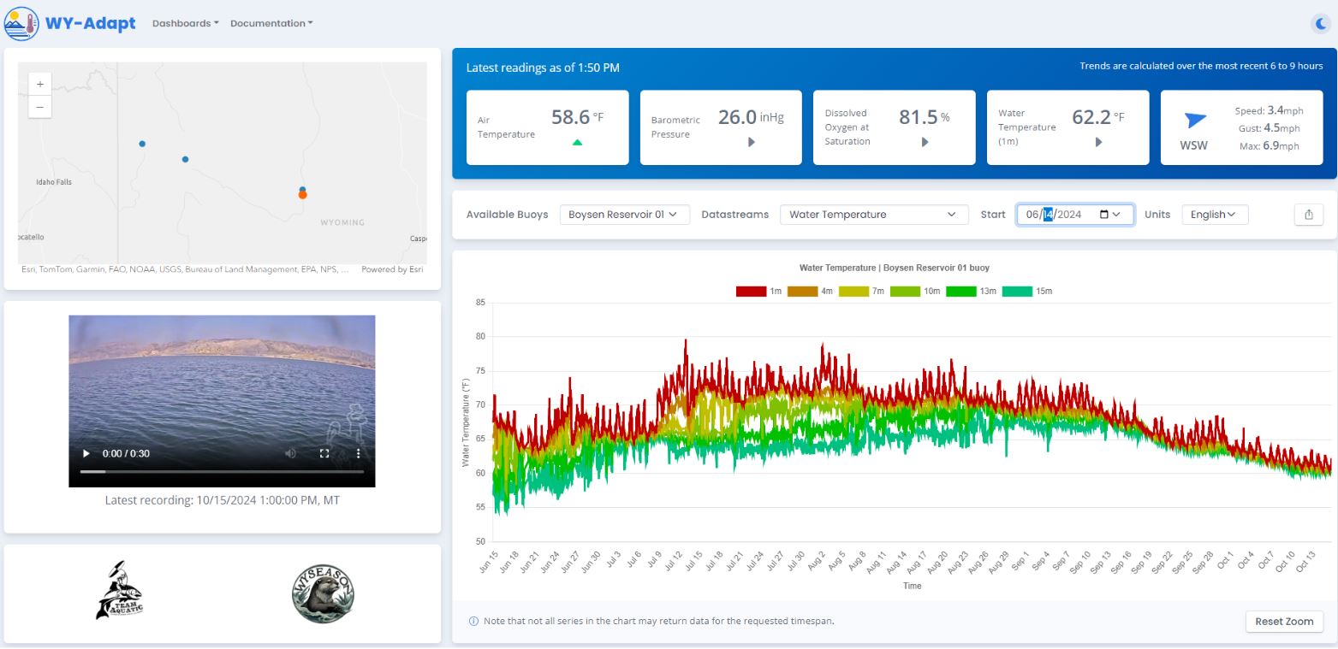Toggle the 4m legend series
1338x649 pixels.
coord(810,292)
